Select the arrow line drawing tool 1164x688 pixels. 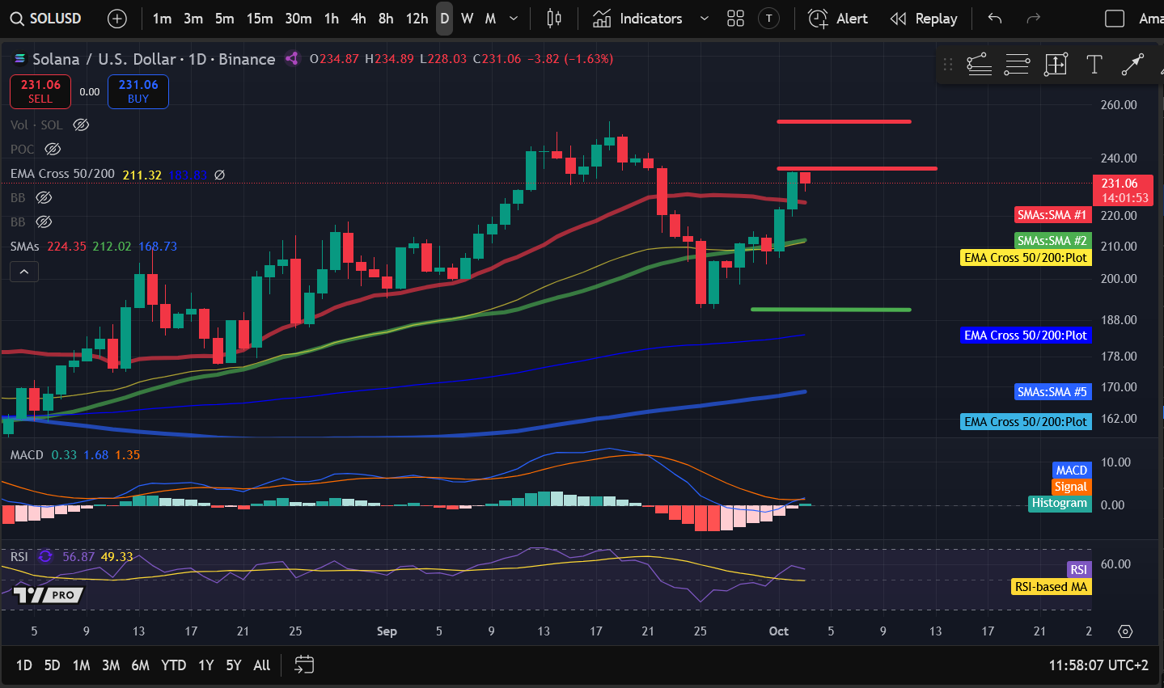[1132, 64]
